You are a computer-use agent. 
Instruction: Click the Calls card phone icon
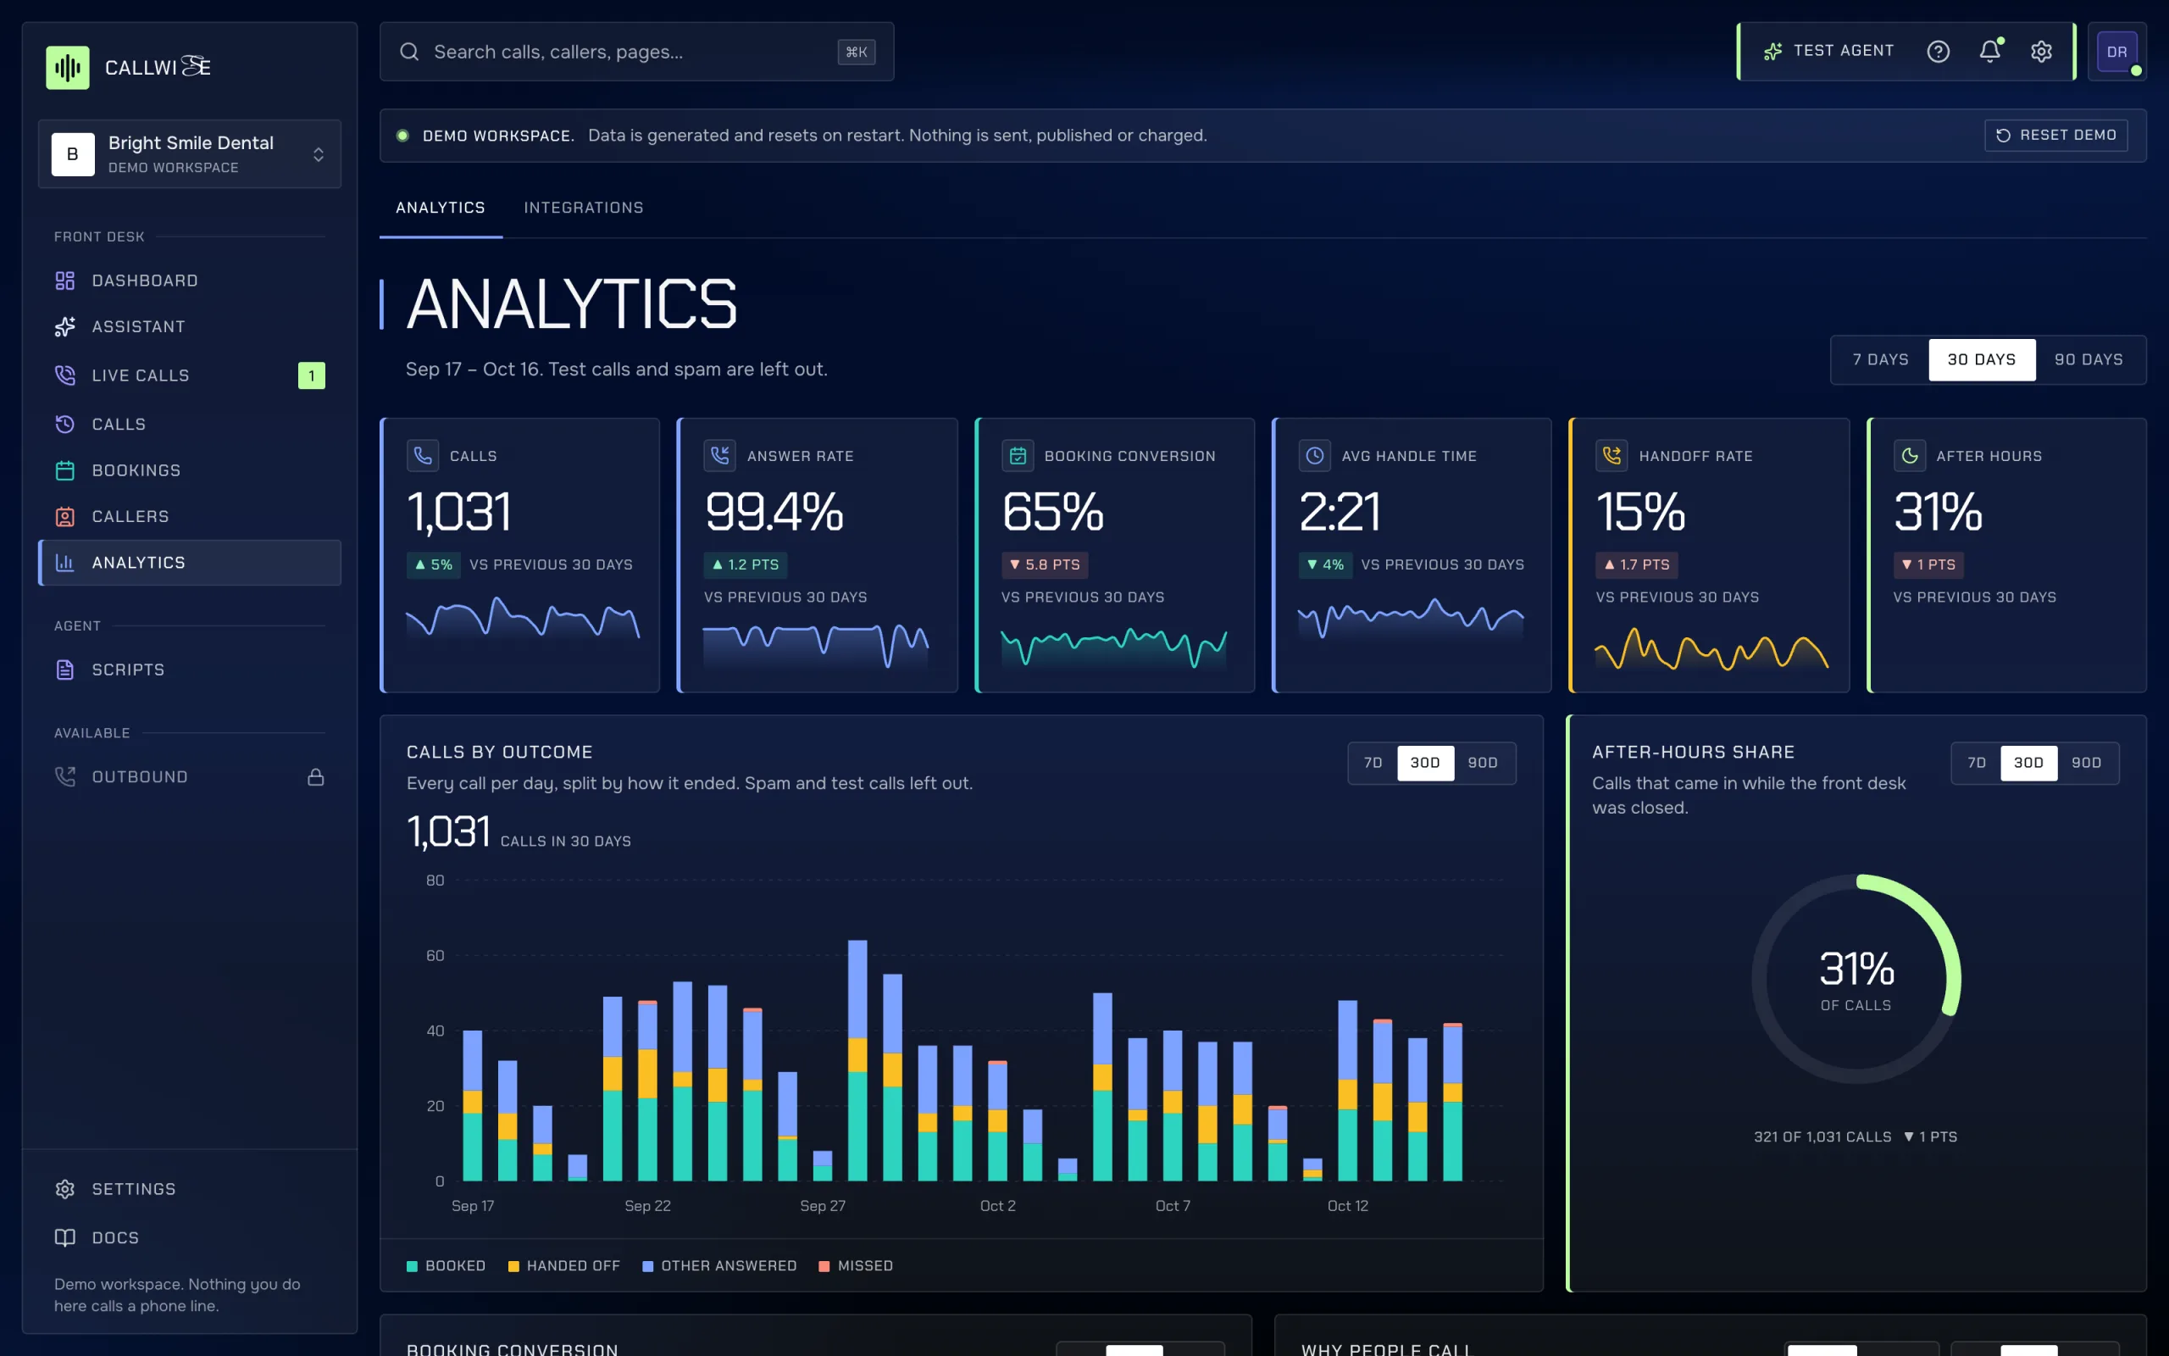point(423,456)
